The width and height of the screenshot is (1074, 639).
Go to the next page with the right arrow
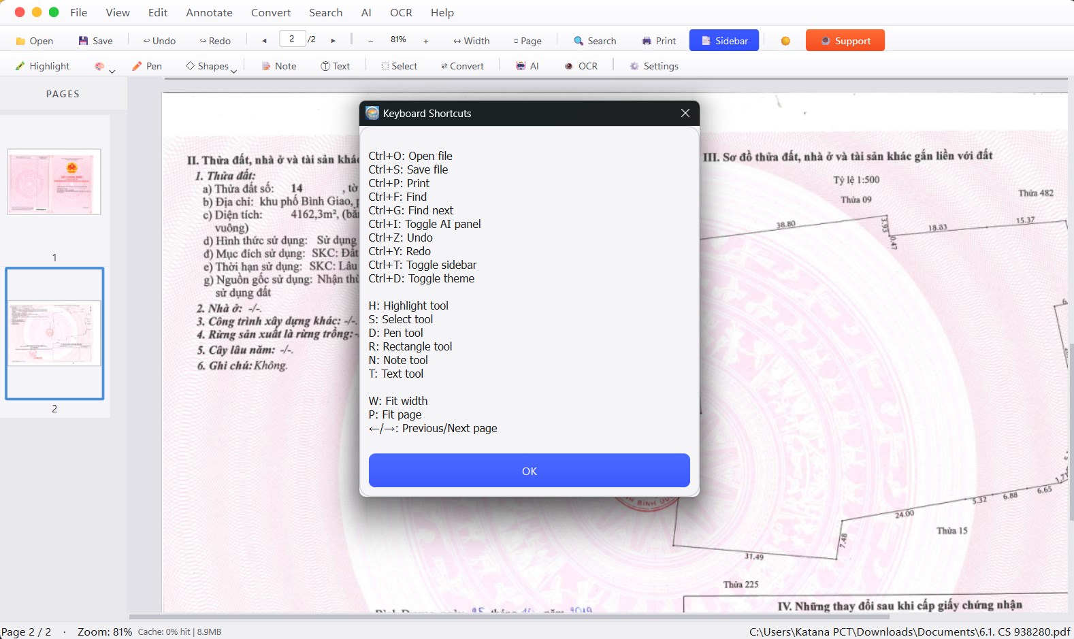[333, 41]
